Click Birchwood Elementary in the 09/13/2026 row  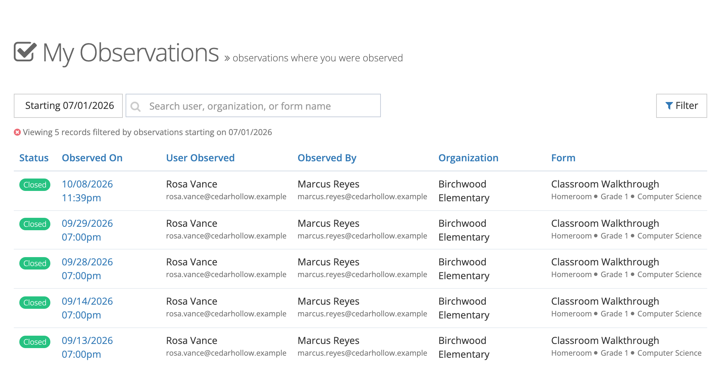(x=464, y=347)
